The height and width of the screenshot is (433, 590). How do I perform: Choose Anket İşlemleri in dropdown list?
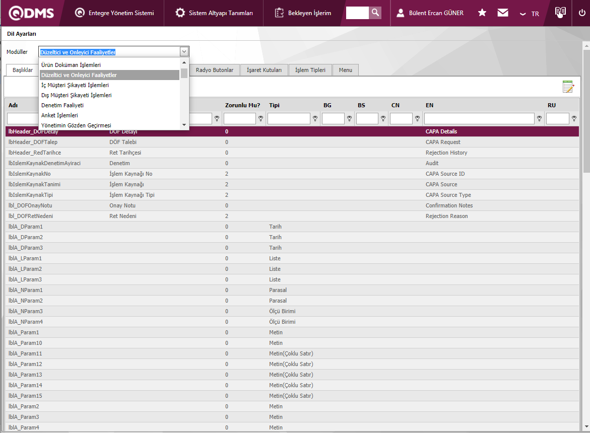coord(59,115)
